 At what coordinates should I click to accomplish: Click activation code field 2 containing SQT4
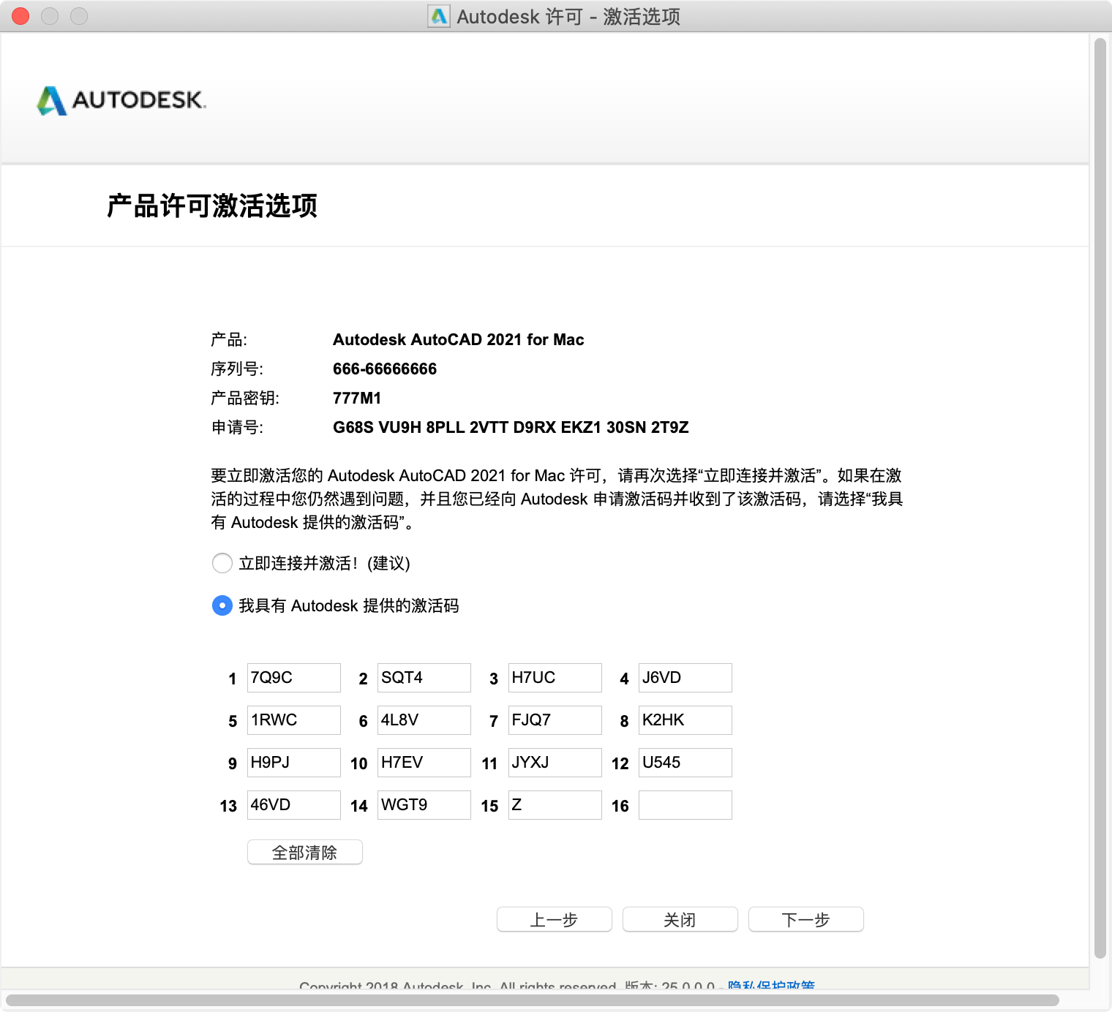point(424,678)
